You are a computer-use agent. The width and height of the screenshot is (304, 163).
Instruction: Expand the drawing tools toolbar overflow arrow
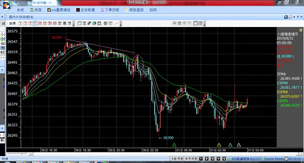[x=121, y=24]
